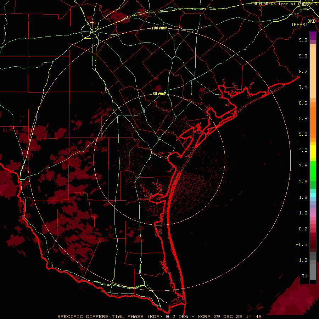Select the 9.0 value on the color scale
Viewport: 319px width, 319px height.
tap(303, 56)
